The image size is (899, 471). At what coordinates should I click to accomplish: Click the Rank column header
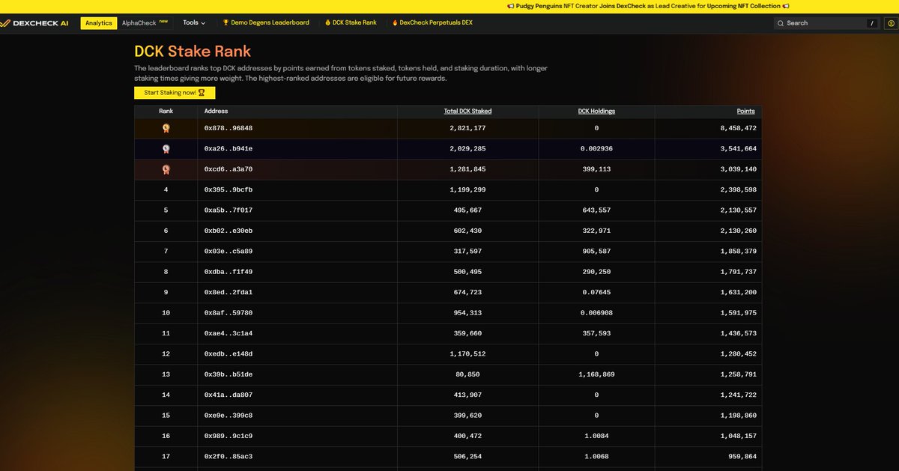(166, 111)
